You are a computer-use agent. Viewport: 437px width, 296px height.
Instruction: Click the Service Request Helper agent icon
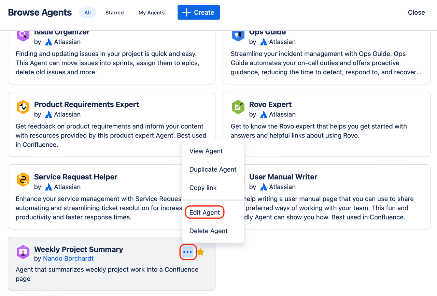[x=23, y=179]
